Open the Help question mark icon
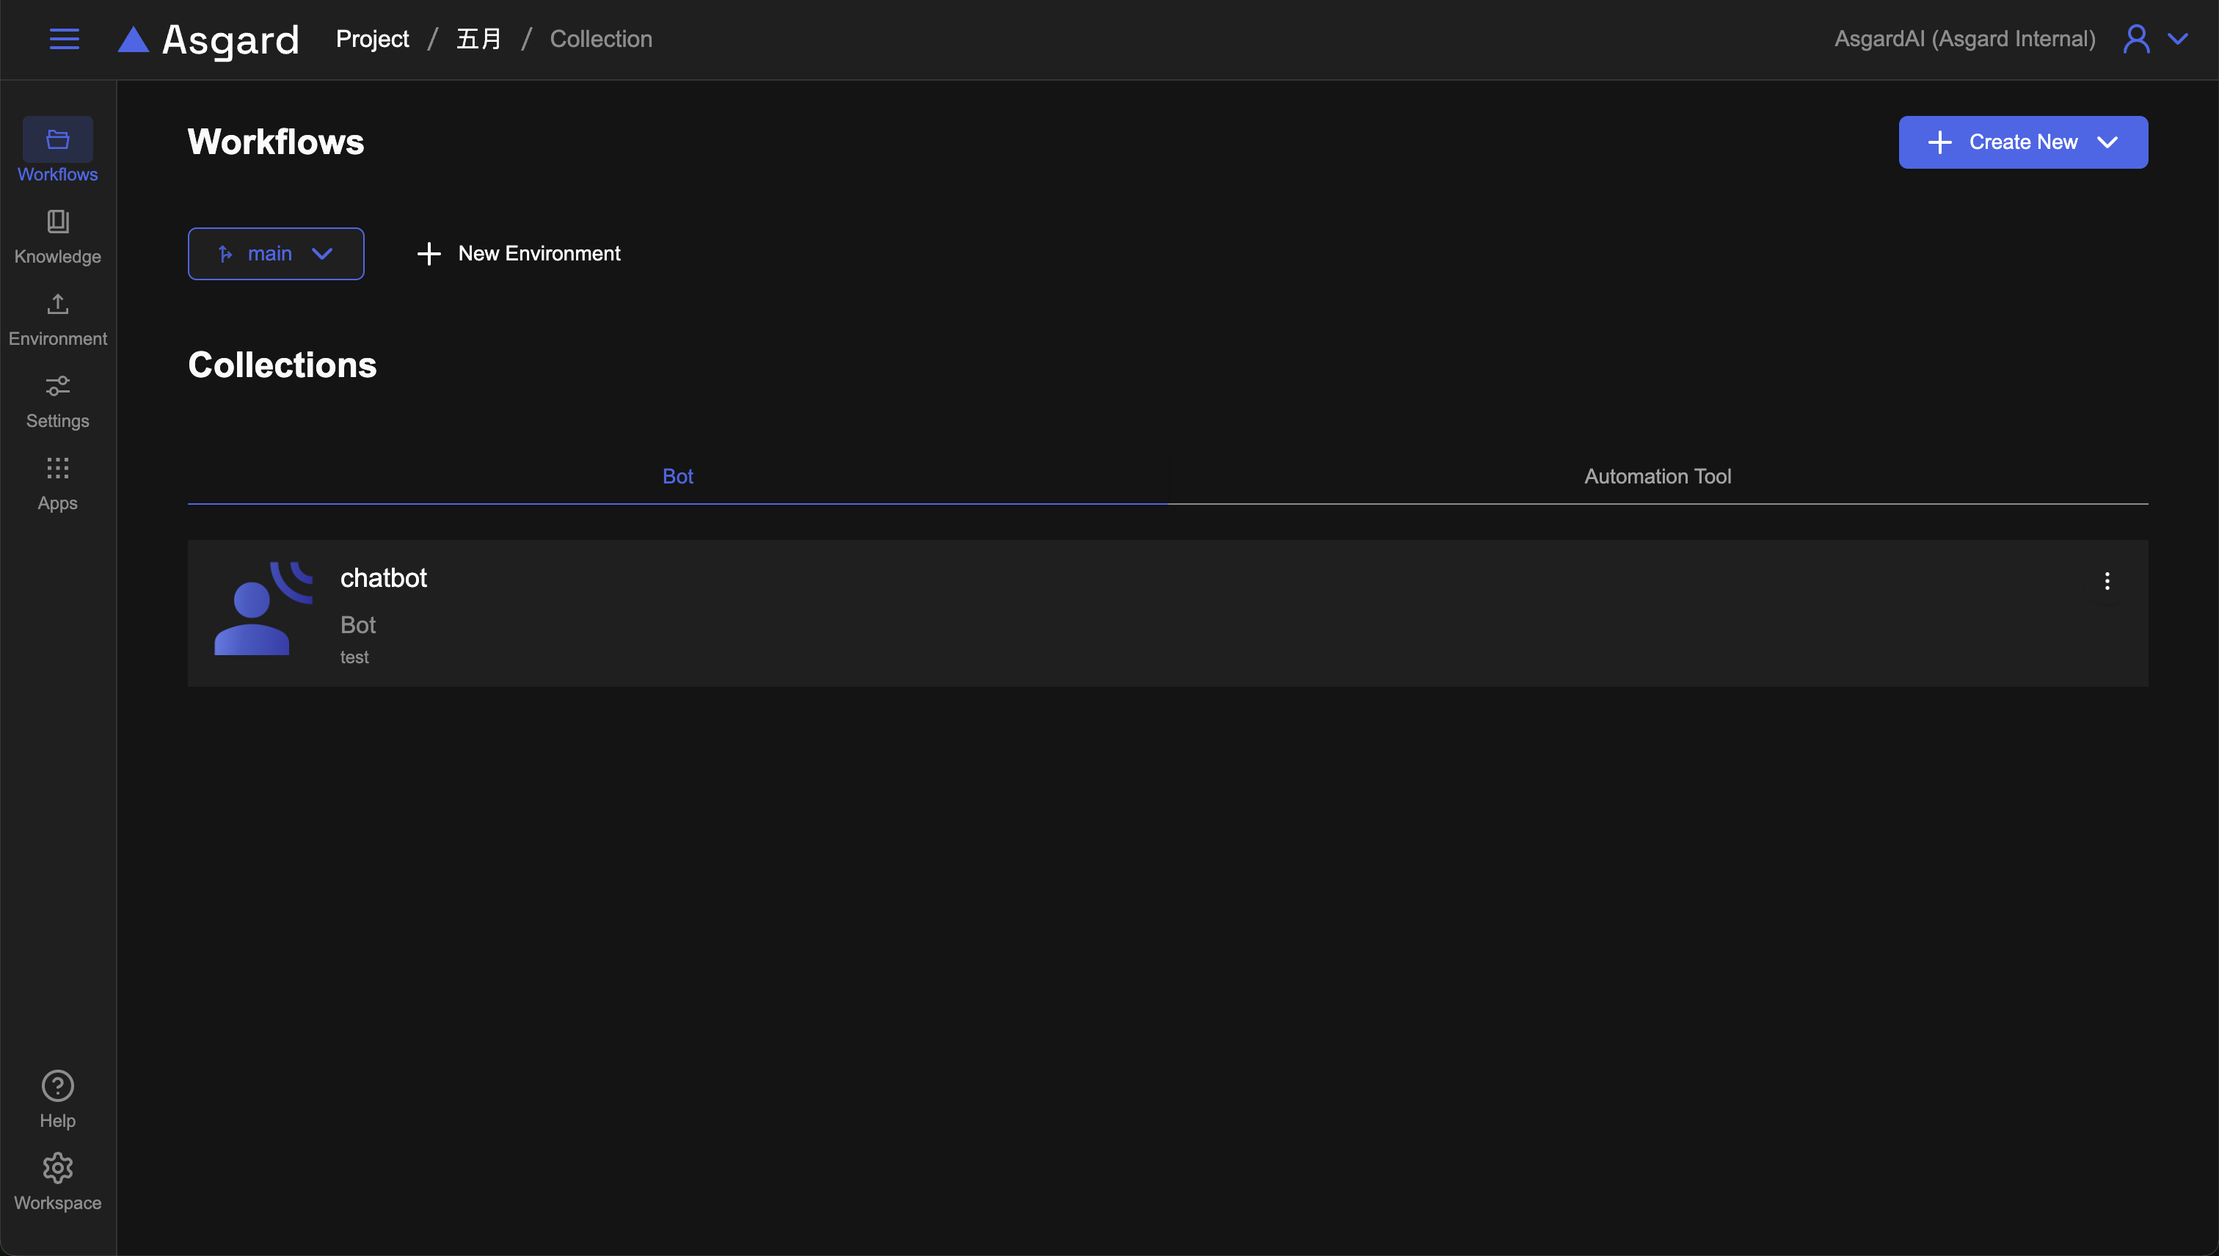This screenshot has height=1256, width=2219. [x=58, y=1086]
